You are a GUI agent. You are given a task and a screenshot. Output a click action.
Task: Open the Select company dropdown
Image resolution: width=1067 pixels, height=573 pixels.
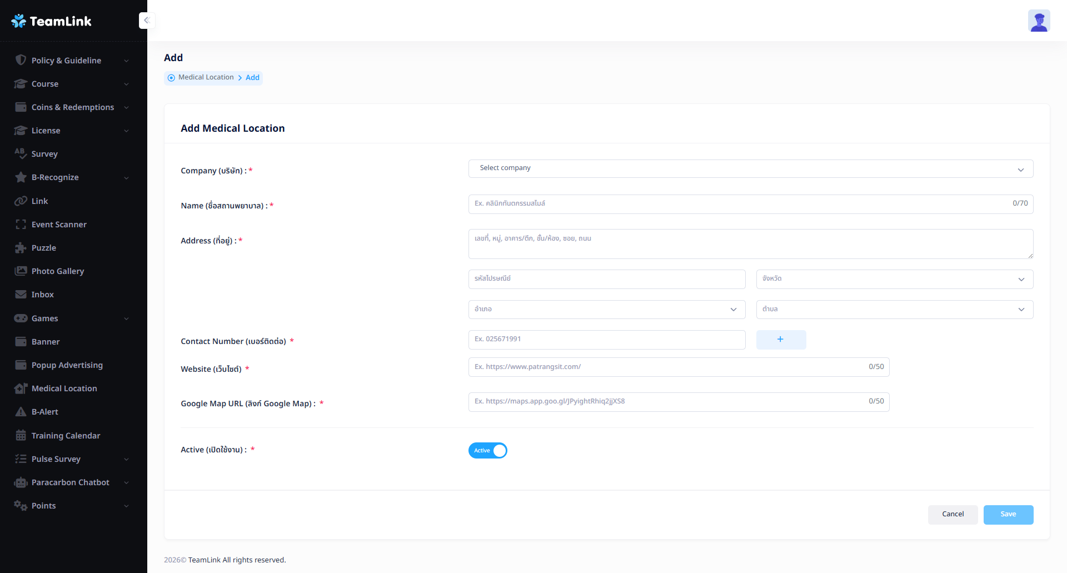click(750, 169)
